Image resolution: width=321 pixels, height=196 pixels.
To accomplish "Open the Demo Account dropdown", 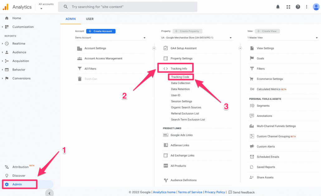I will point(110,38).
